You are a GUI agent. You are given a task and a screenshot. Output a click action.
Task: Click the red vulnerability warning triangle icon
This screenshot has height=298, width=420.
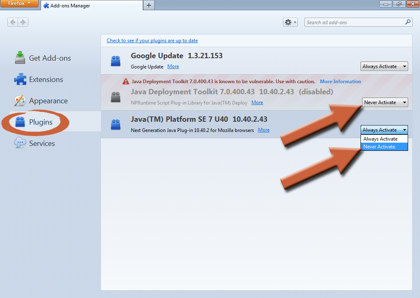(126, 81)
